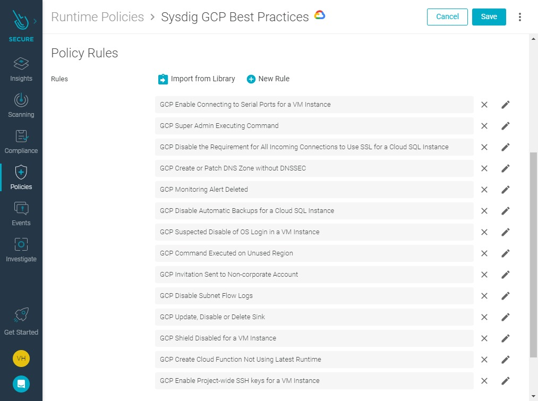Go back to Runtime Policies breadcrumb
The image size is (538, 401).
click(97, 17)
